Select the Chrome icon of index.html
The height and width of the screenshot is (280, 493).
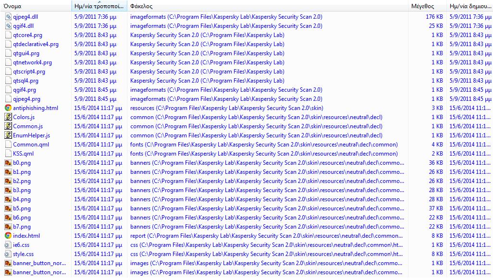pyautogui.click(x=8, y=235)
